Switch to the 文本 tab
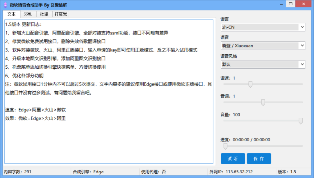Image resolution: width=314 pixels, height=178 pixels. coord(11,14)
